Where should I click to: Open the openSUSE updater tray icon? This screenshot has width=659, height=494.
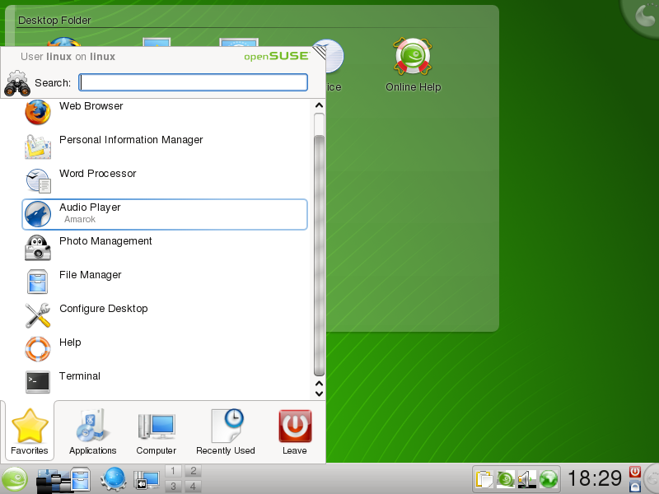tap(506, 479)
